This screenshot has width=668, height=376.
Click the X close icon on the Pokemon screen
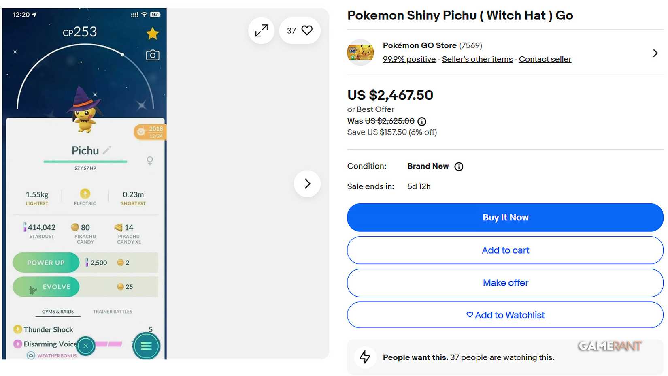click(85, 346)
